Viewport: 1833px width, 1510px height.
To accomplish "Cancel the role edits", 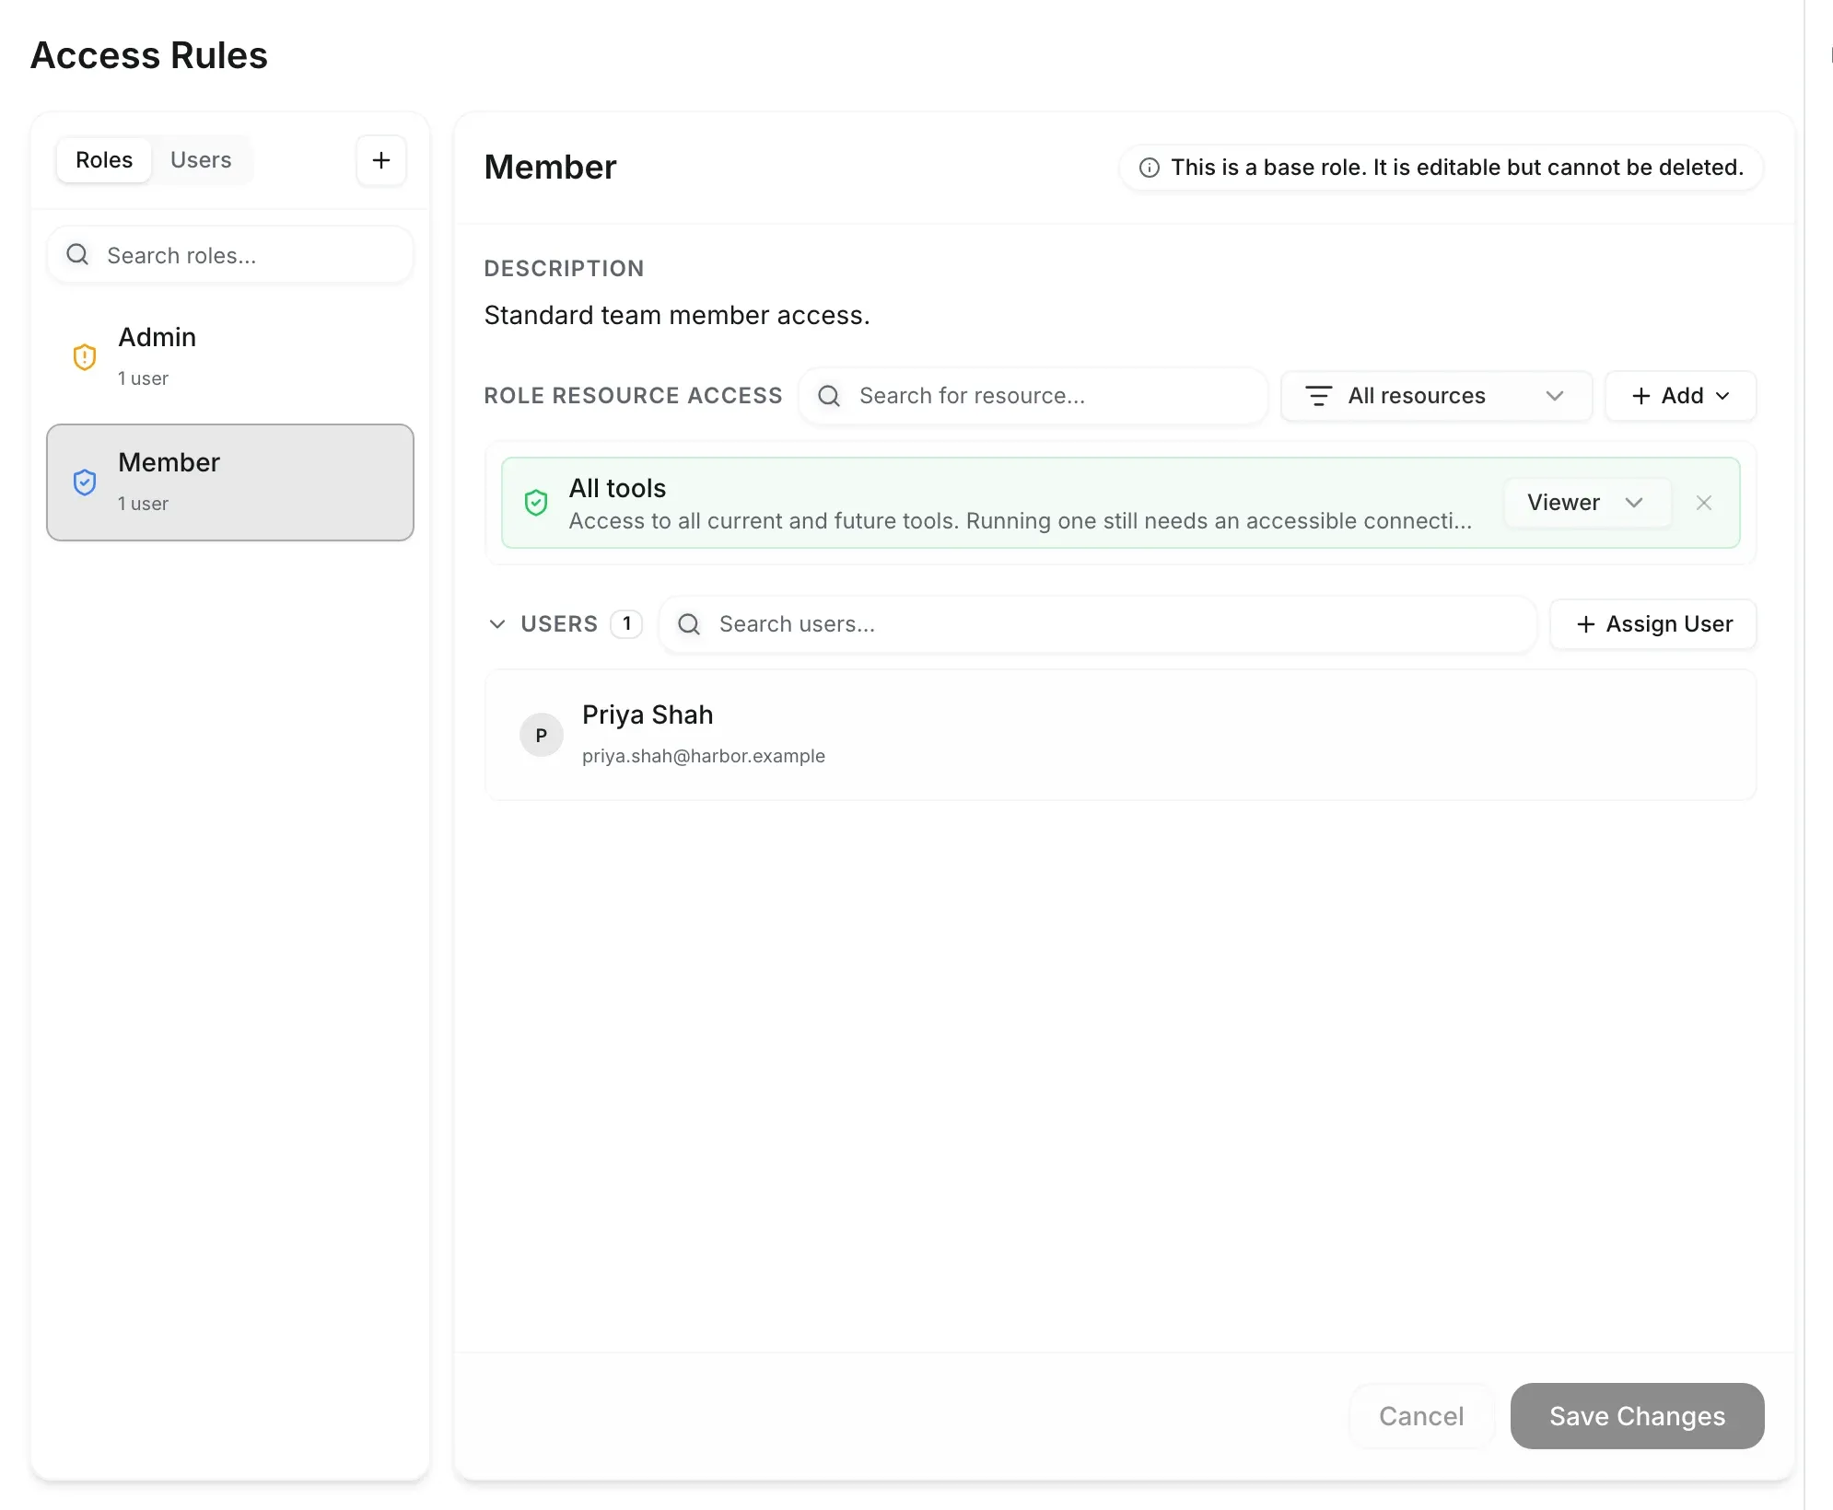I will 1421,1416.
